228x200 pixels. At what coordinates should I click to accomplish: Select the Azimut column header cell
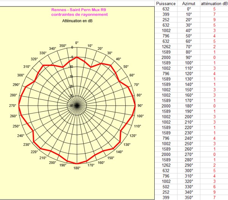[x=188, y=4]
